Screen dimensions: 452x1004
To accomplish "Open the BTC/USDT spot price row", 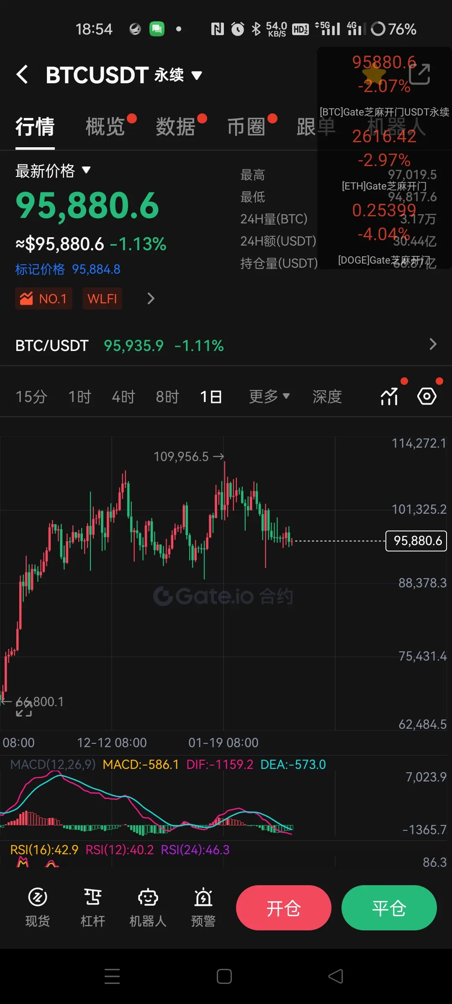I will [226, 345].
